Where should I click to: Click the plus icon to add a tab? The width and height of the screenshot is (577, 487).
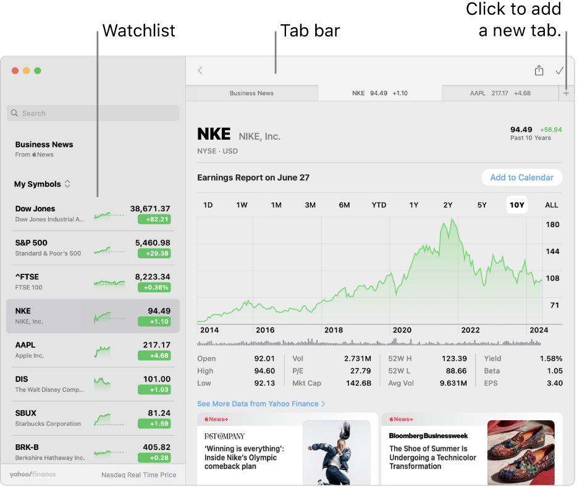566,93
